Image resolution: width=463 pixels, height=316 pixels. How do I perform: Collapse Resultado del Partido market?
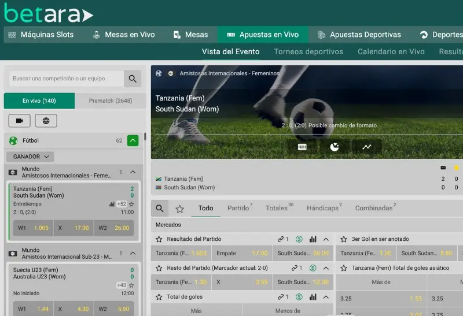(326, 239)
